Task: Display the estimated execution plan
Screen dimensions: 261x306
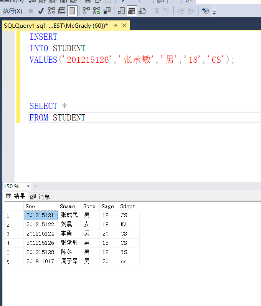Action: click(x=51, y=11)
